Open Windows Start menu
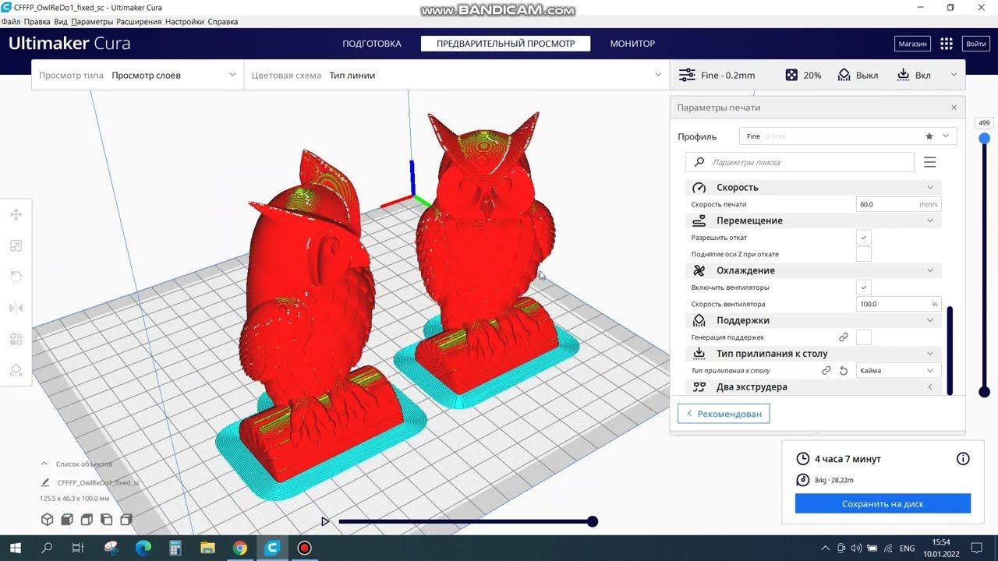Screen dimensions: 998x561 pos(16,548)
